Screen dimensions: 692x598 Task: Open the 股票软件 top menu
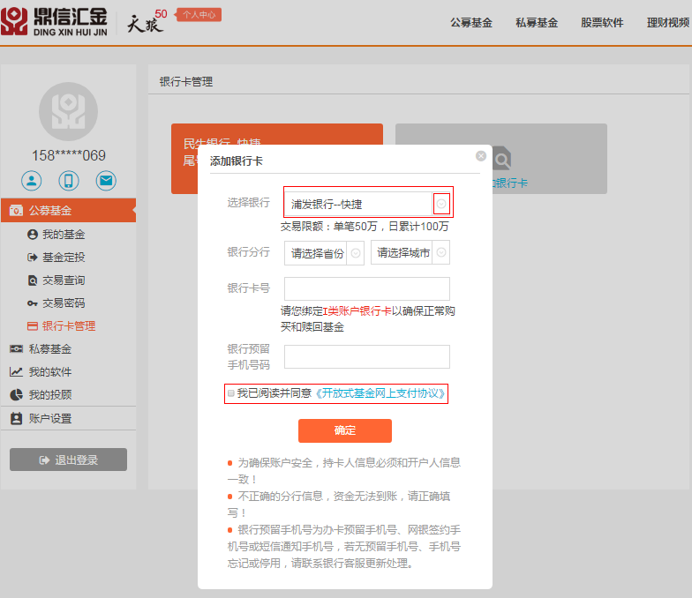(x=602, y=23)
